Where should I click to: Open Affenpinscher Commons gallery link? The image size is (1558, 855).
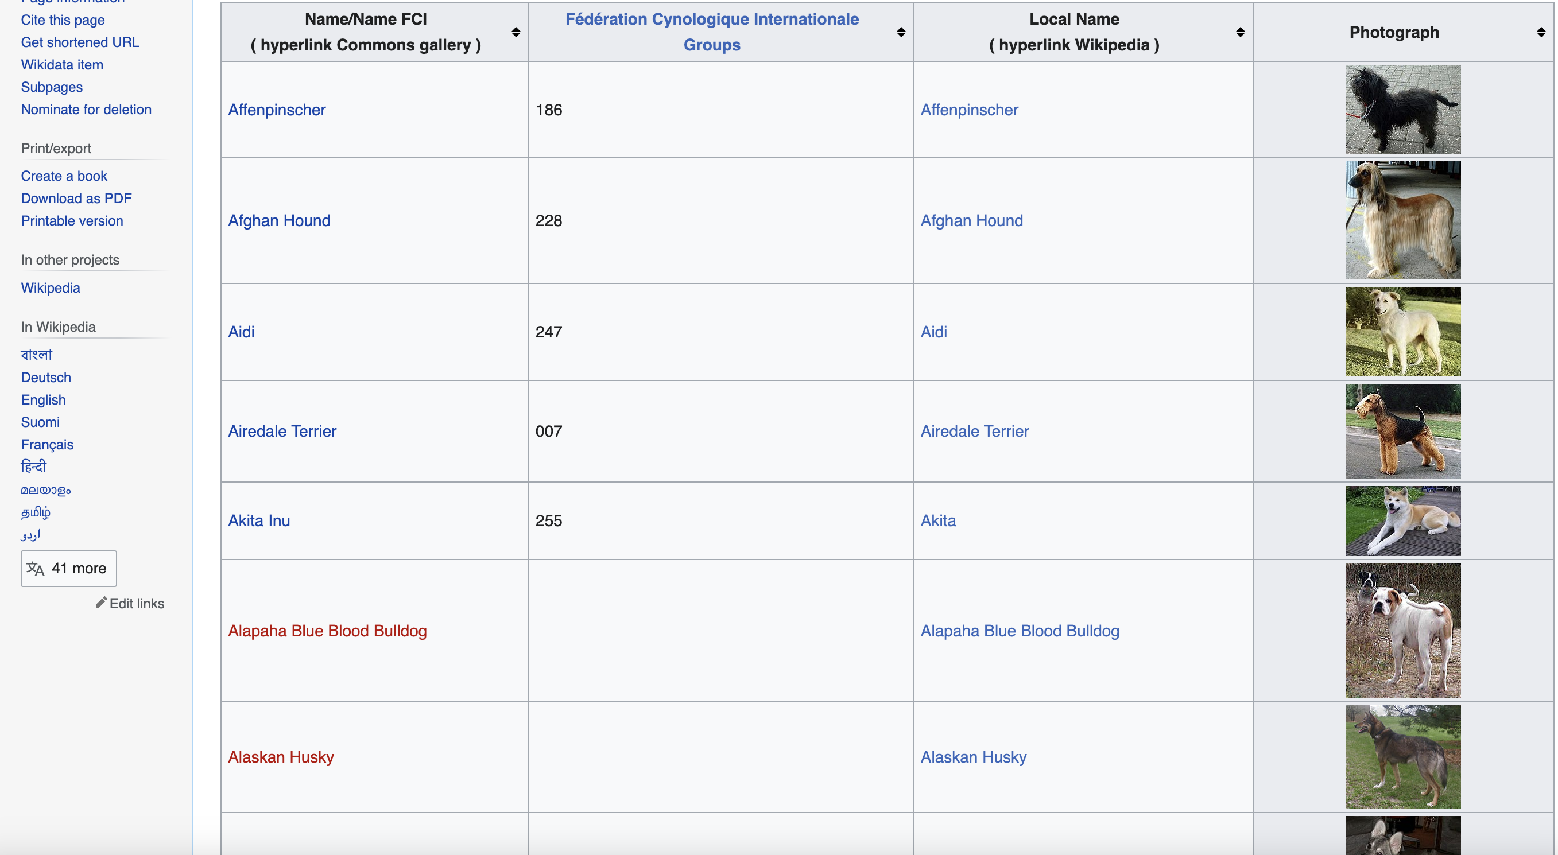(276, 110)
